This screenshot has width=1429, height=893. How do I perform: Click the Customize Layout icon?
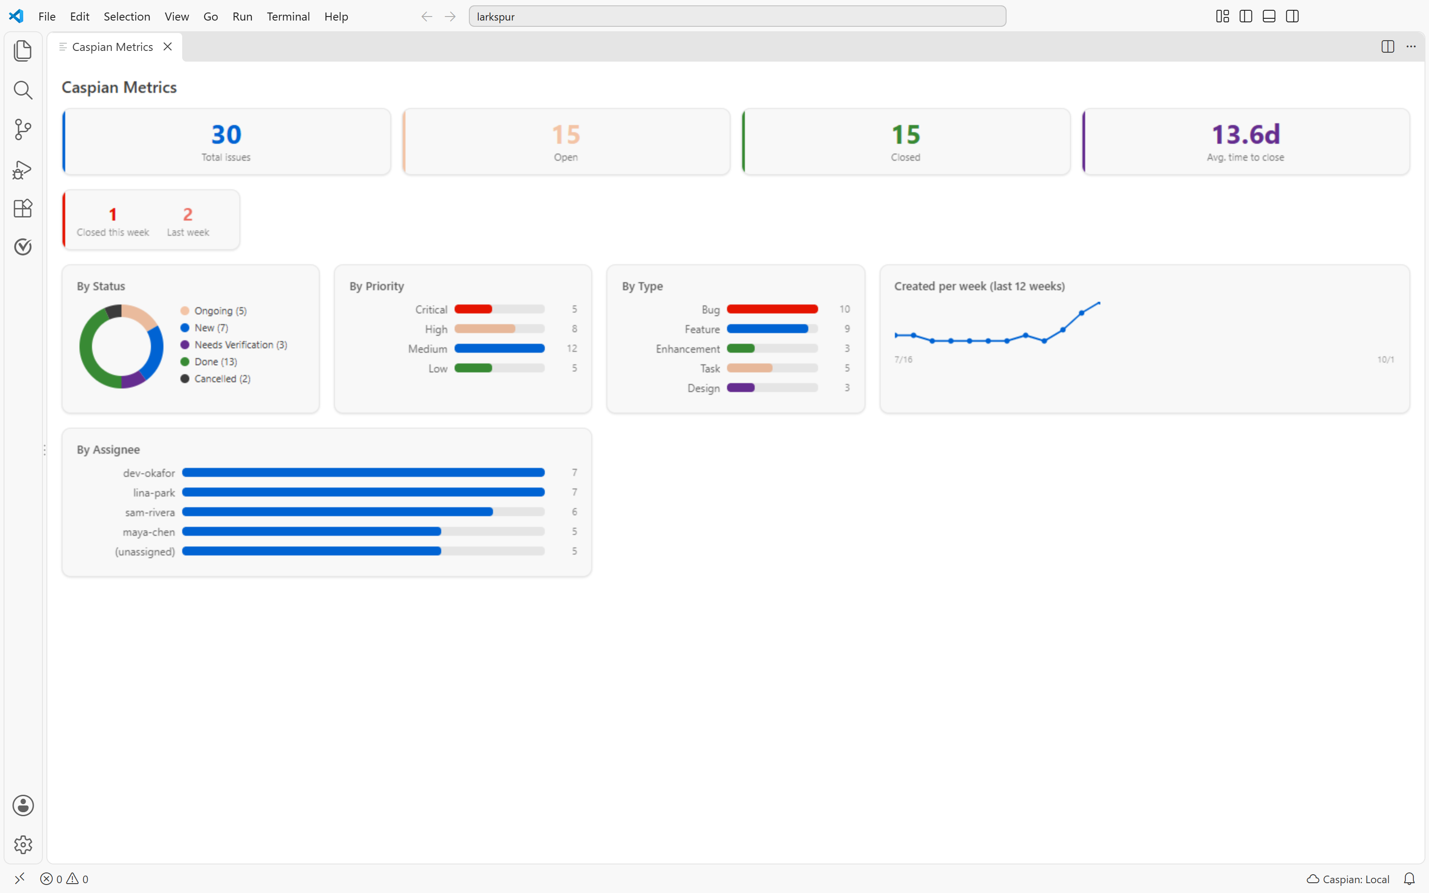pos(1222,17)
